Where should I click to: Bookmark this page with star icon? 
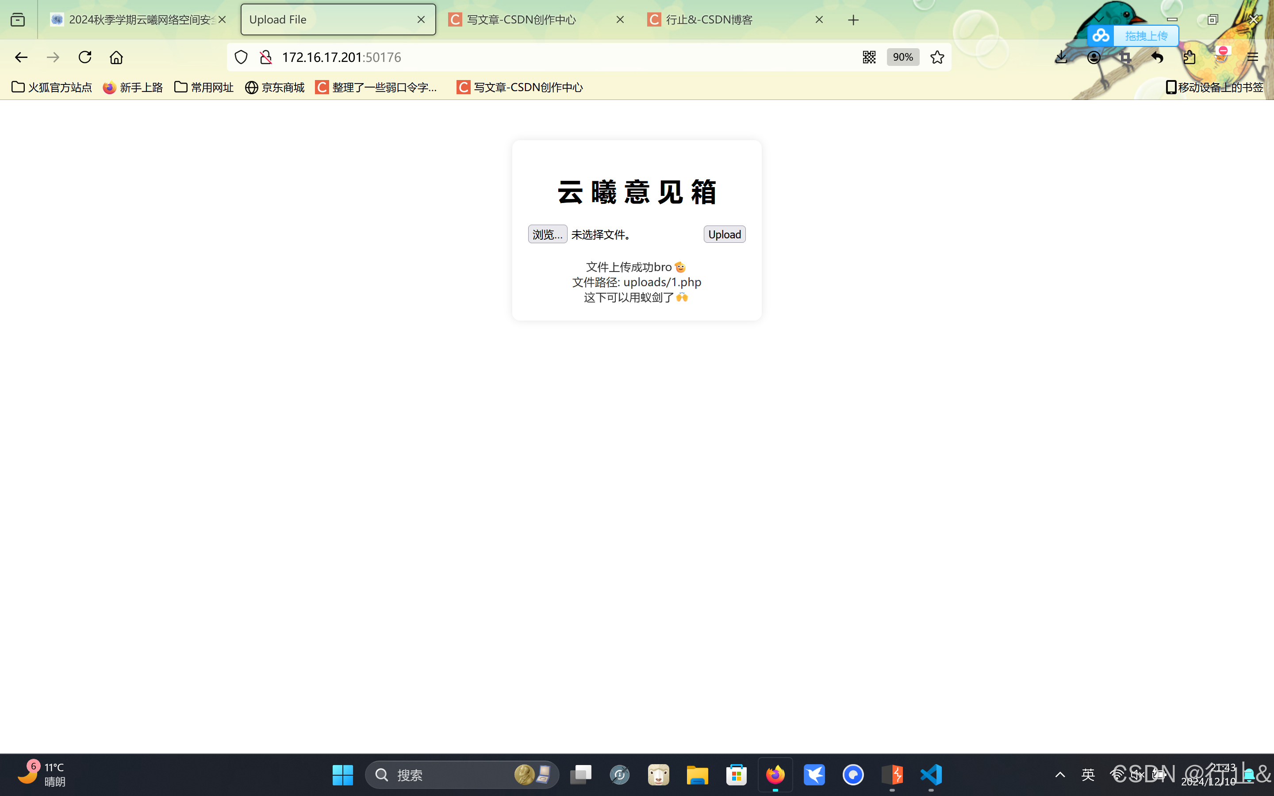click(937, 57)
